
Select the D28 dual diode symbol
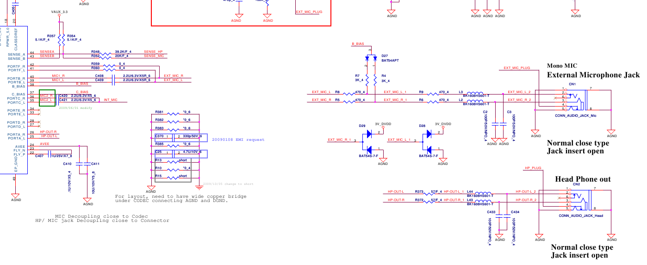429,141
